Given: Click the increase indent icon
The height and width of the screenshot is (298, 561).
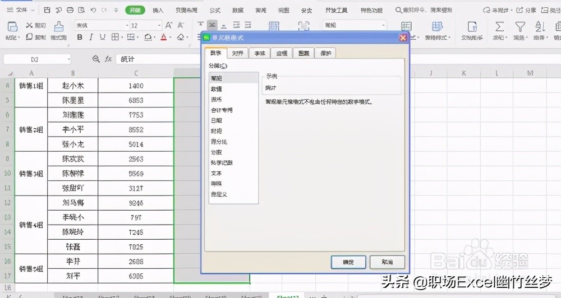Looking at the screenshot, I should point(248,25).
